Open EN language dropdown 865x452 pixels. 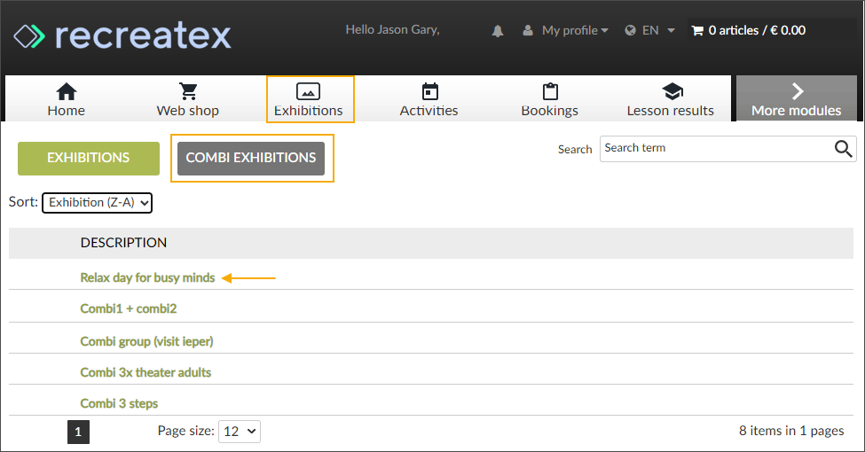pos(658,30)
